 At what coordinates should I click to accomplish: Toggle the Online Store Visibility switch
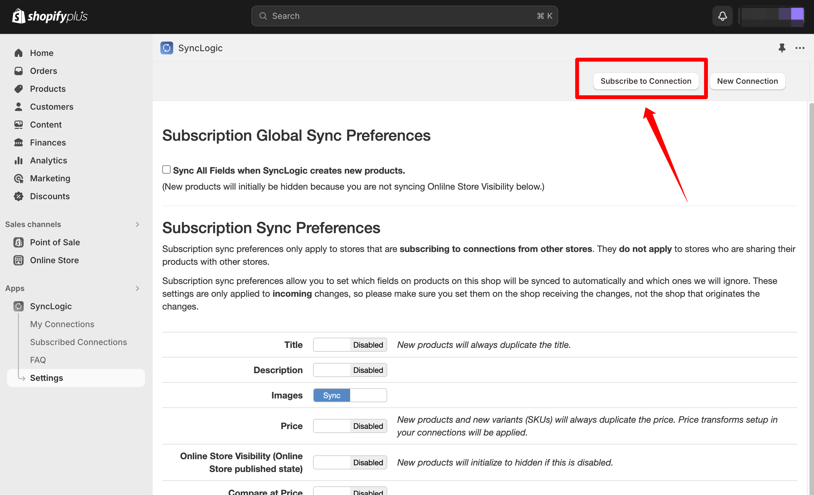pos(350,462)
